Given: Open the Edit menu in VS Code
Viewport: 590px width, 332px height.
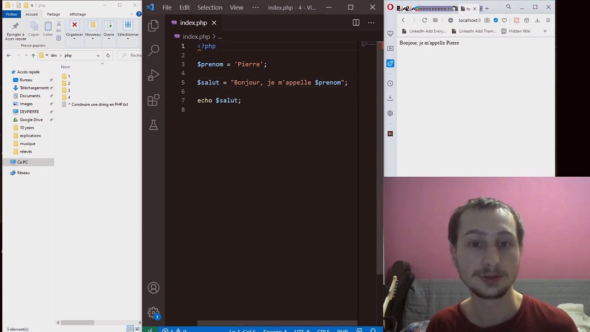Looking at the screenshot, I should point(184,7).
